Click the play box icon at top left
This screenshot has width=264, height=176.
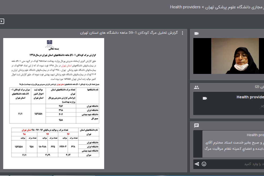(2, 21)
